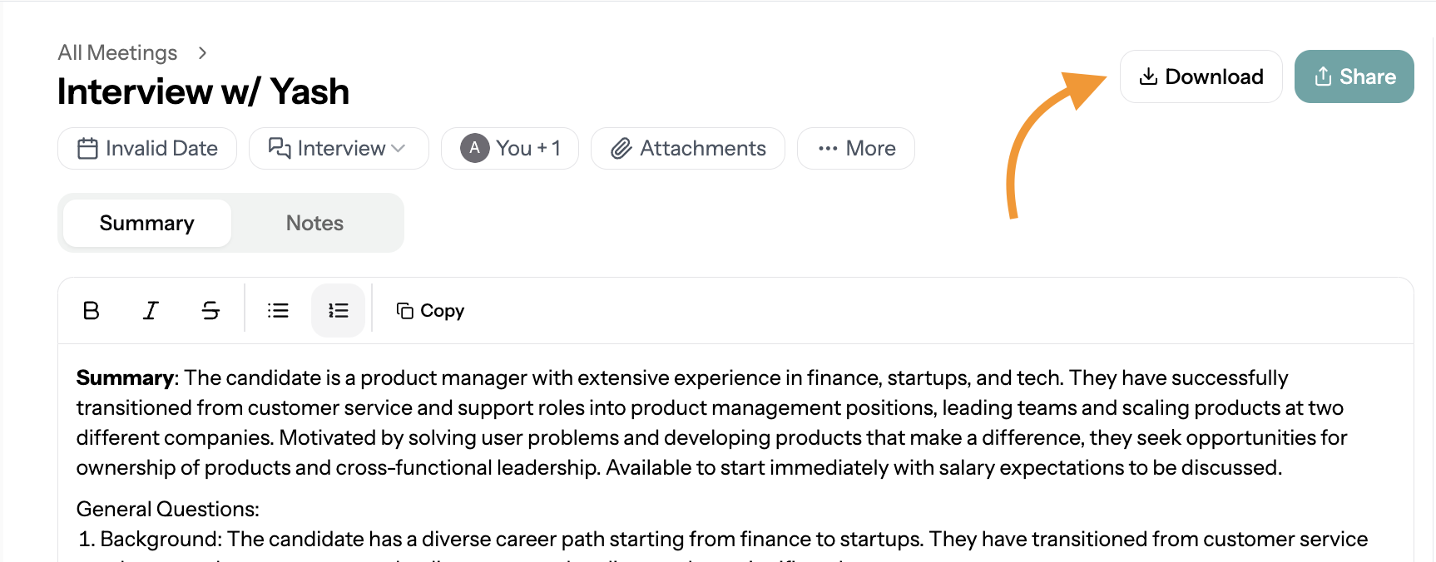Show the You + 1 participants
This screenshot has width=1436, height=562.
tap(527, 148)
